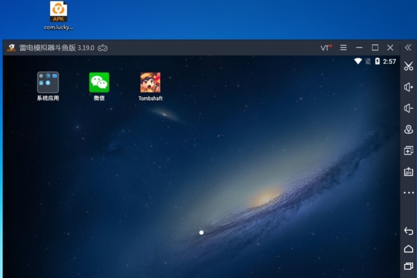Decrease the emulator volume
Image resolution: width=417 pixels, height=278 pixels.
tap(409, 108)
